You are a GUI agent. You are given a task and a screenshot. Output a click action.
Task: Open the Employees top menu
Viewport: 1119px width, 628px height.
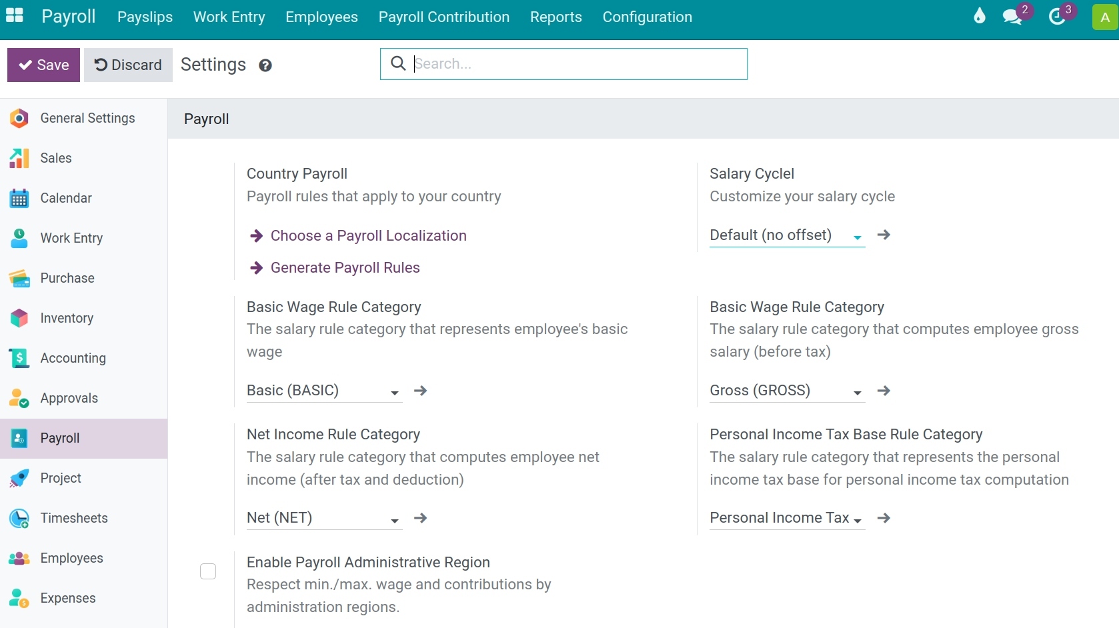(321, 17)
